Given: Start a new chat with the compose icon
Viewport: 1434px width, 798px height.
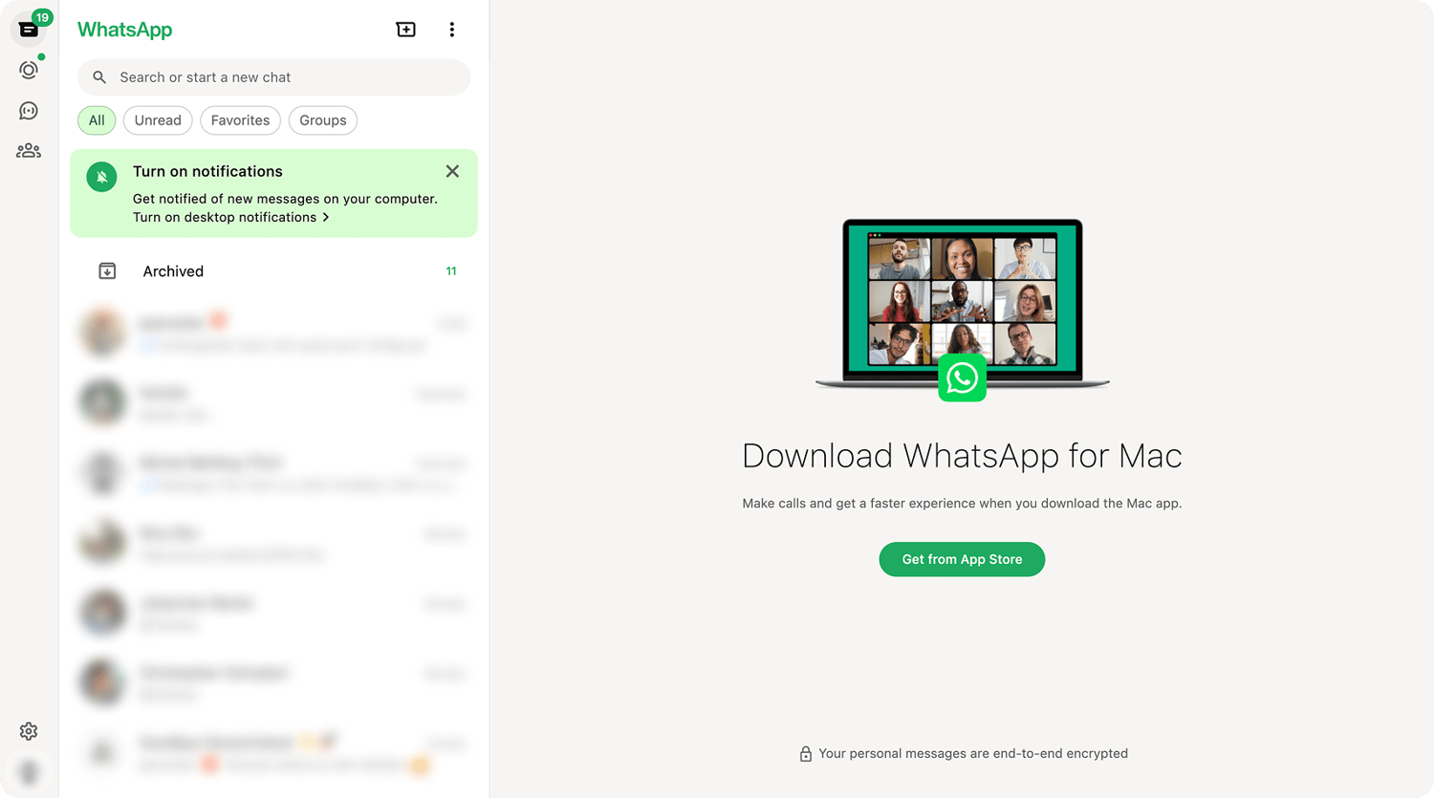Looking at the screenshot, I should pyautogui.click(x=405, y=29).
